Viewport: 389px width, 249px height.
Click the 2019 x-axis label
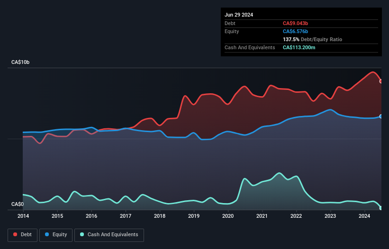point(194,216)
